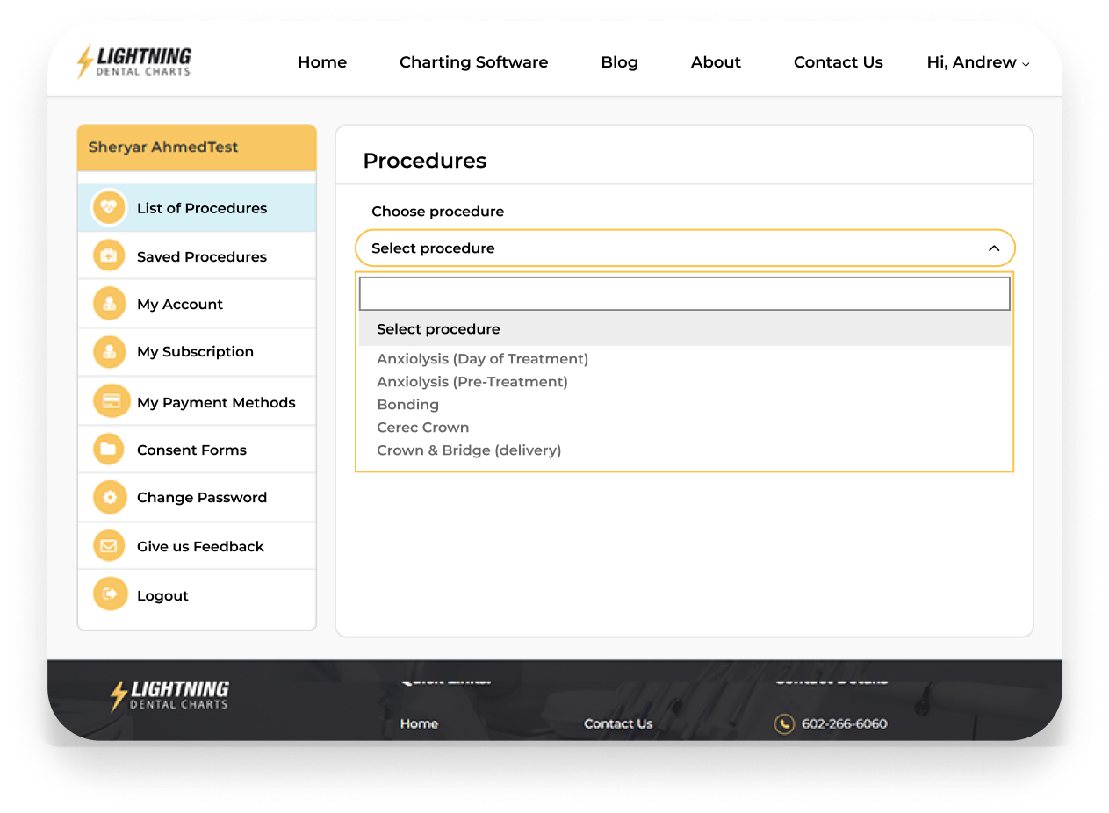
Task: Click the medical kit icon for Saved Procedures
Action: pos(109,256)
